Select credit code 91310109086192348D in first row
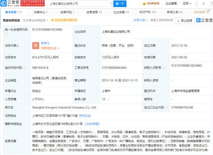Image resolution: width=213 pixels, height=155 pixels. 47,30
